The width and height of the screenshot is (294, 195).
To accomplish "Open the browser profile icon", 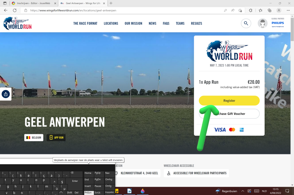I will click(x=279, y=11).
